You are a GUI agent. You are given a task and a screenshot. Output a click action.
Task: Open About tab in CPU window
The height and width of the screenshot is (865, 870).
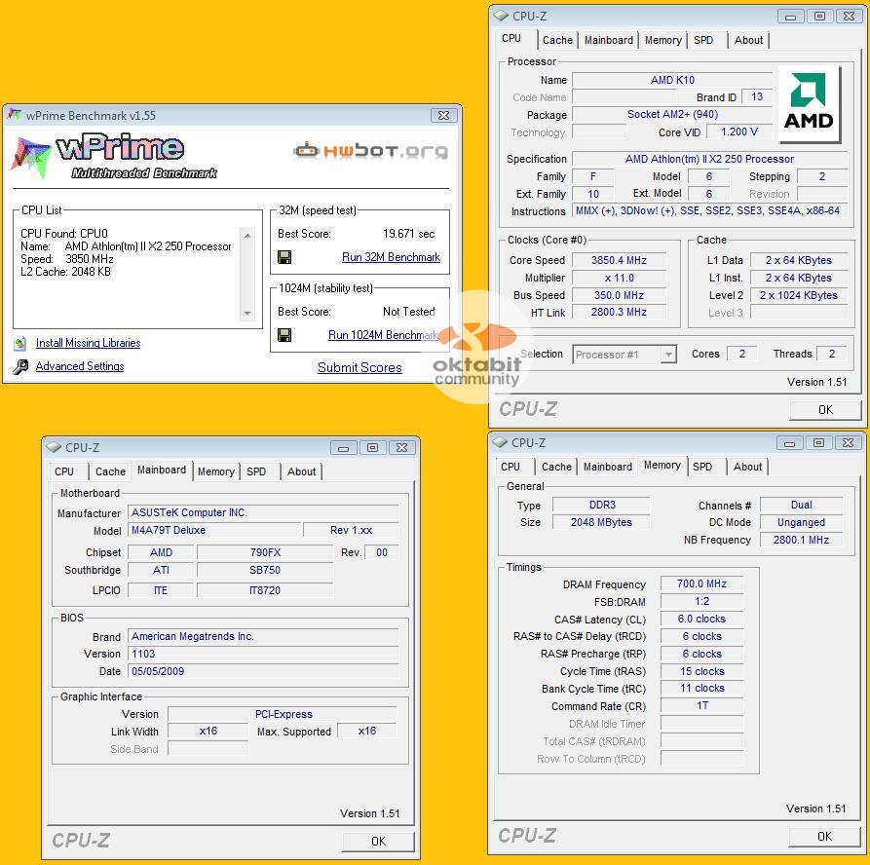pos(748,40)
